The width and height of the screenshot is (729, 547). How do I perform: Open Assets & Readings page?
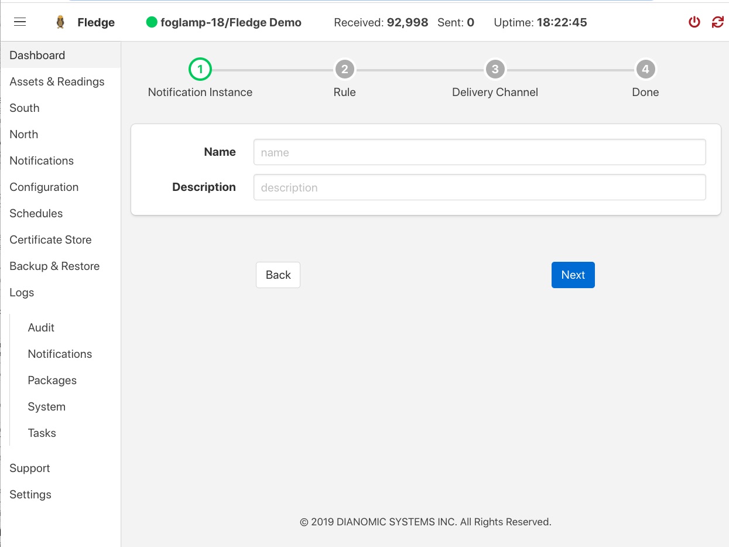[57, 81]
